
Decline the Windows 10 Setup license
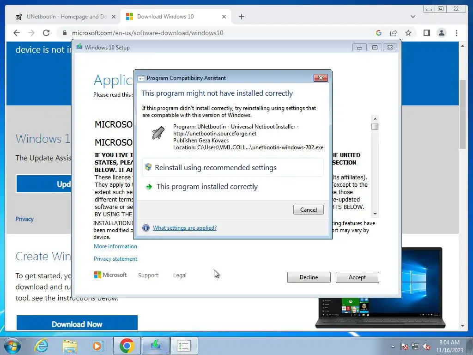coord(309,277)
